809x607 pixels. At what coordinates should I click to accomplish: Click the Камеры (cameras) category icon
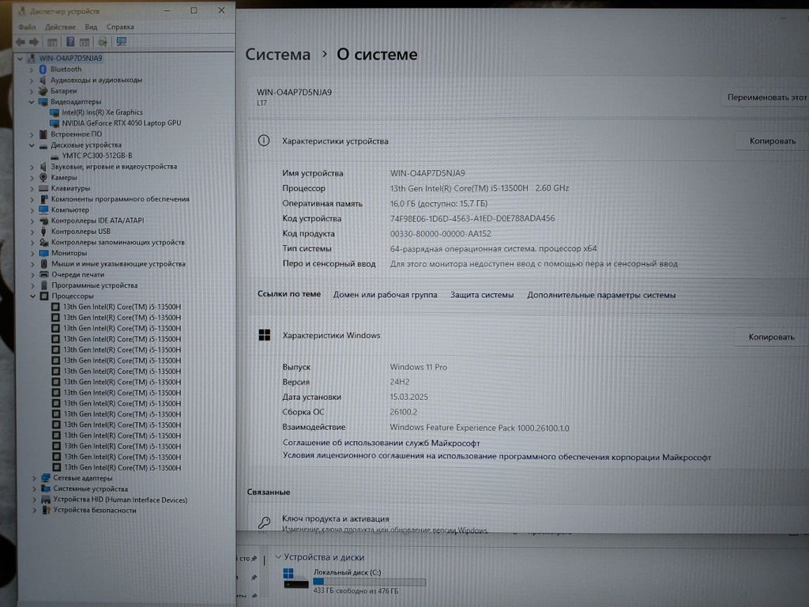point(44,178)
